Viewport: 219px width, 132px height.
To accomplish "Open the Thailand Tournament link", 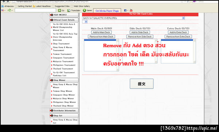I will [x=63, y=69].
